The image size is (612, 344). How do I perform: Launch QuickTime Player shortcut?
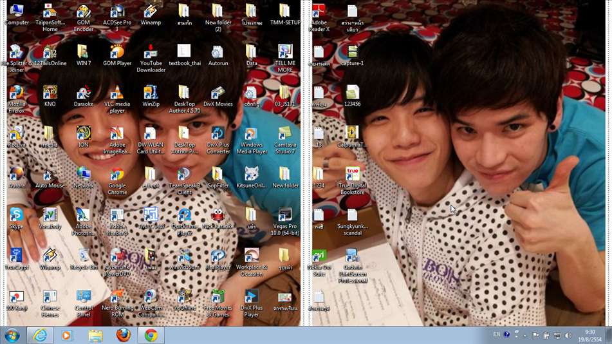tap(184, 222)
